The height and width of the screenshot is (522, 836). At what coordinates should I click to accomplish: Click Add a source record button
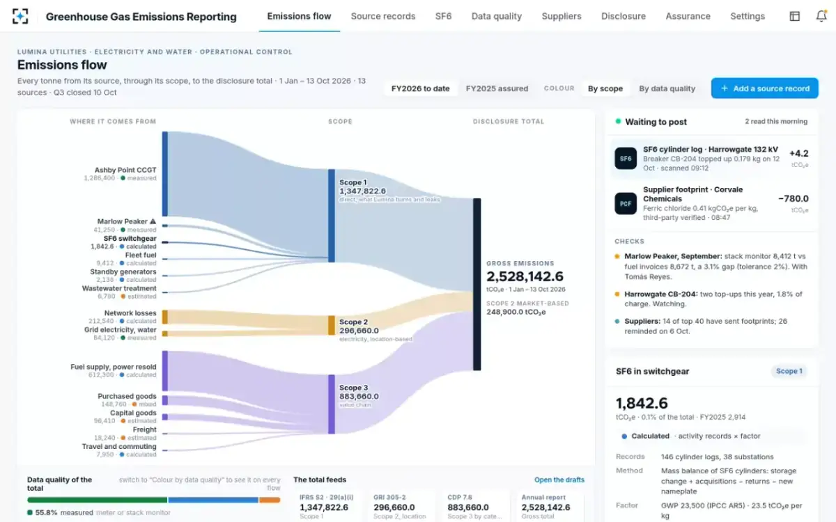point(765,88)
